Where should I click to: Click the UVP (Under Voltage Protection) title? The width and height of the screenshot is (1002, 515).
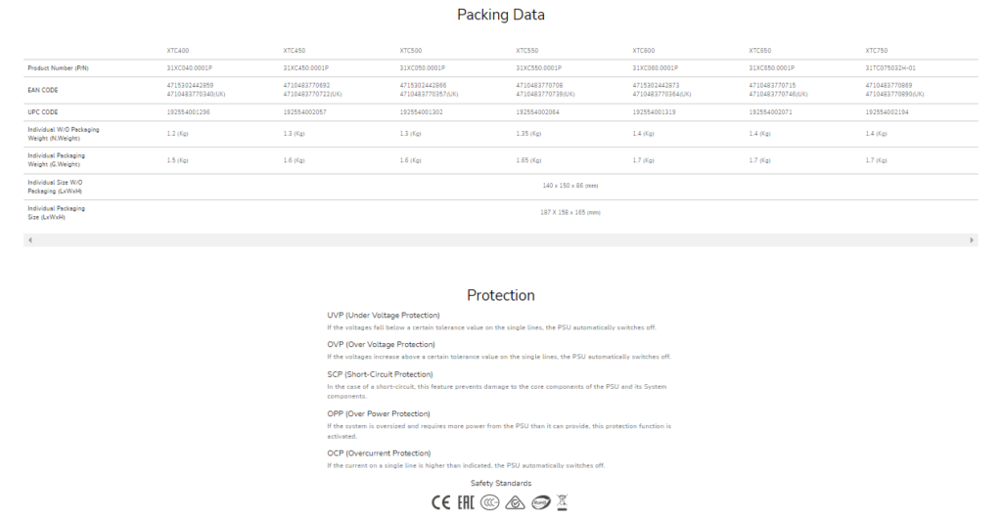(384, 316)
